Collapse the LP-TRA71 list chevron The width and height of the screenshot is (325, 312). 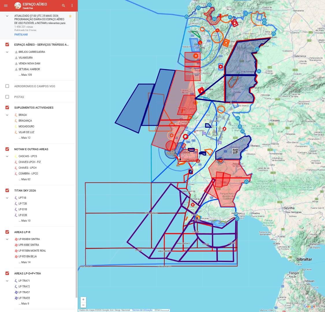click(x=7, y=281)
